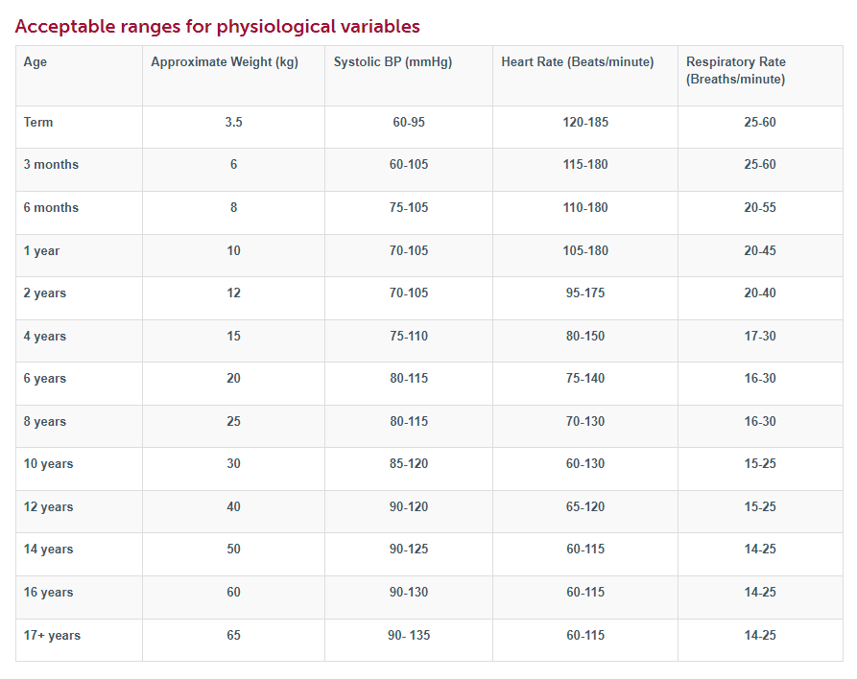857x679 pixels.
Task: Select the 'Approximate Weight (kg)' column header
Action: point(226,61)
